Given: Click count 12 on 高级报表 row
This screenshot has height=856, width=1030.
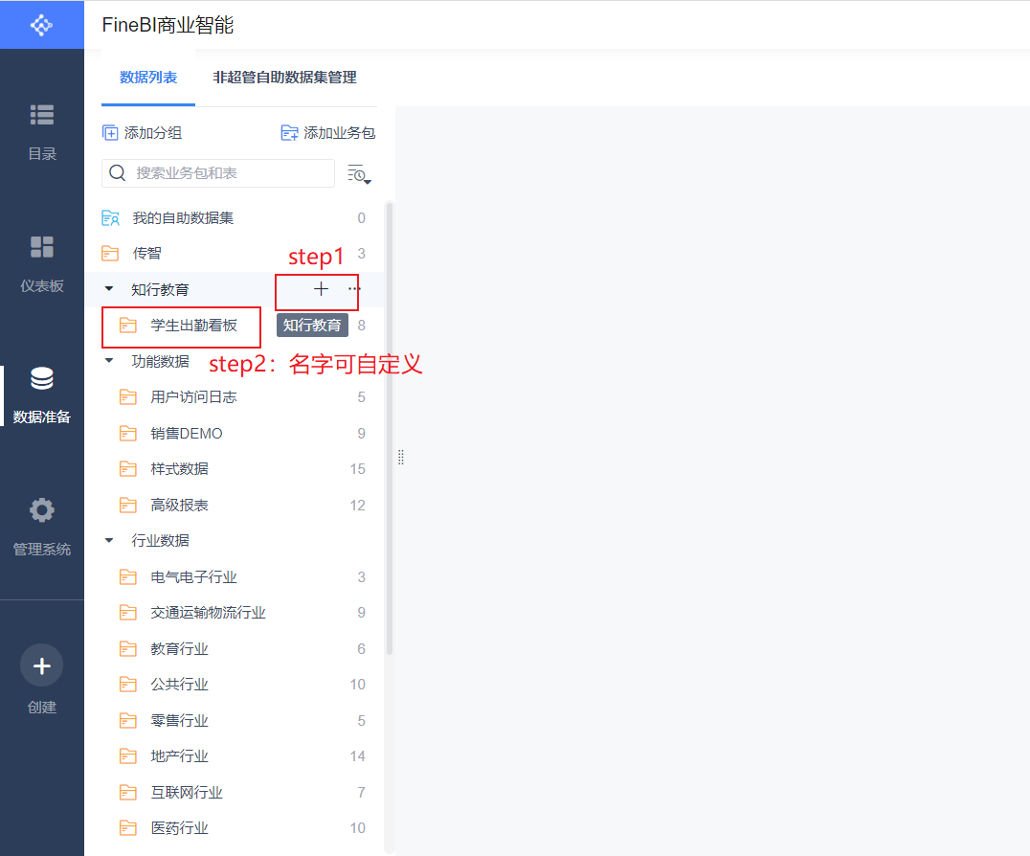Looking at the screenshot, I should coord(357,506).
